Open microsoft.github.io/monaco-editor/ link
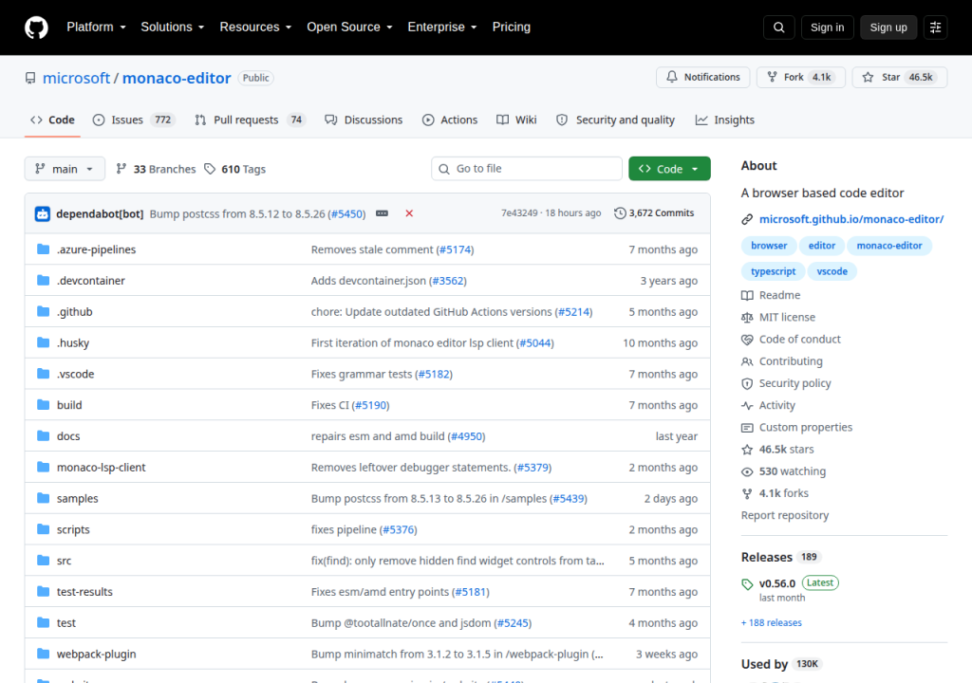The width and height of the screenshot is (972, 683). [851, 219]
